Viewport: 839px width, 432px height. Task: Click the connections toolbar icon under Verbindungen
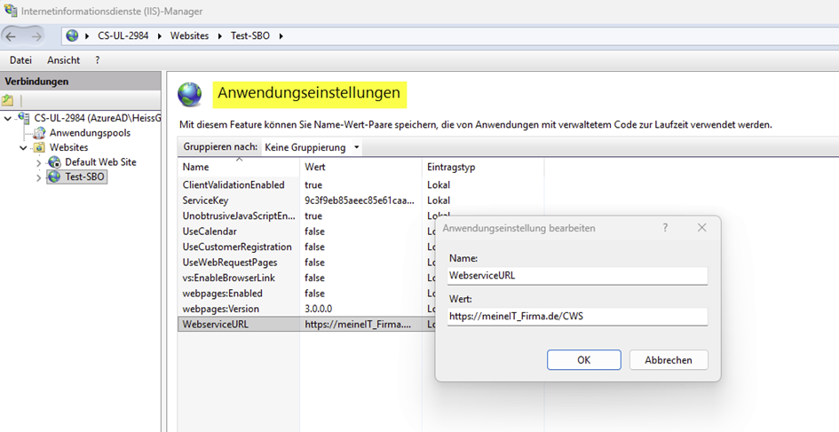click(8, 101)
